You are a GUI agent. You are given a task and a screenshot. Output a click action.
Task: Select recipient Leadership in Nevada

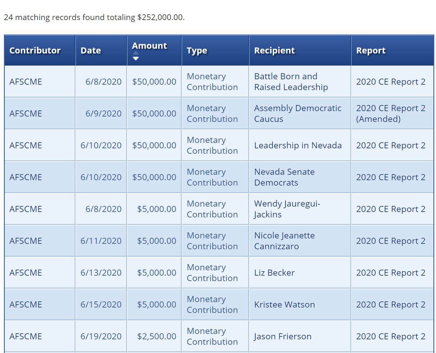pyautogui.click(x=298, y=145)
